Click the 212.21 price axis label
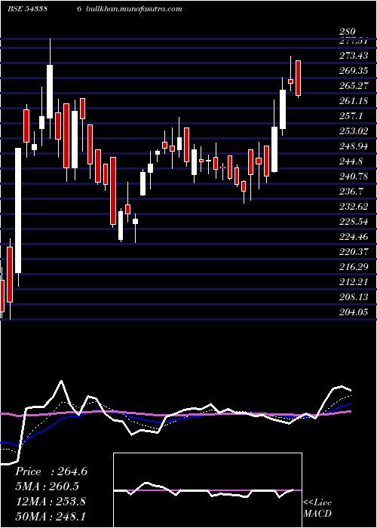This screenshot has width=377, height=528. point(354,282)
